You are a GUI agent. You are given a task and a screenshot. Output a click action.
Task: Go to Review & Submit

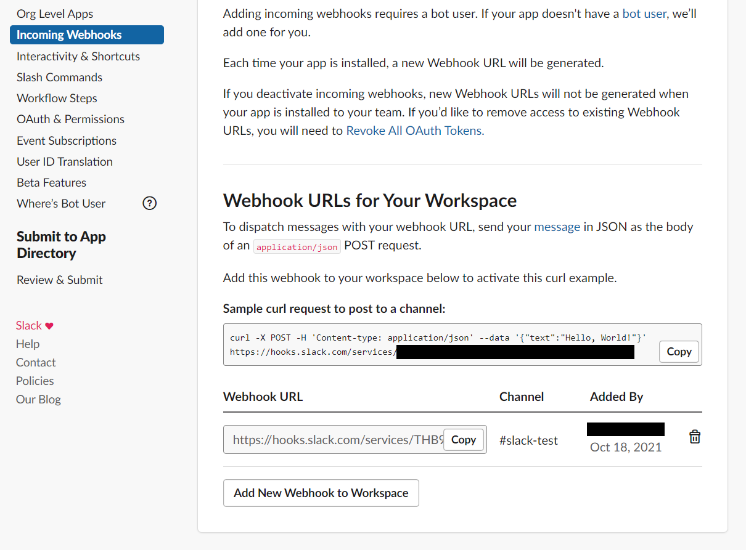59,279
